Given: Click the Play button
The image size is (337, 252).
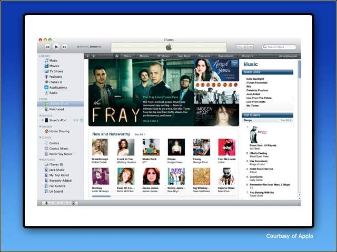Looking at the screenshot, I should pyautogui.click(x=56, y=47).
